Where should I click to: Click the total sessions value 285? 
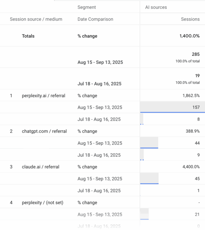click(x=196, y=54)
